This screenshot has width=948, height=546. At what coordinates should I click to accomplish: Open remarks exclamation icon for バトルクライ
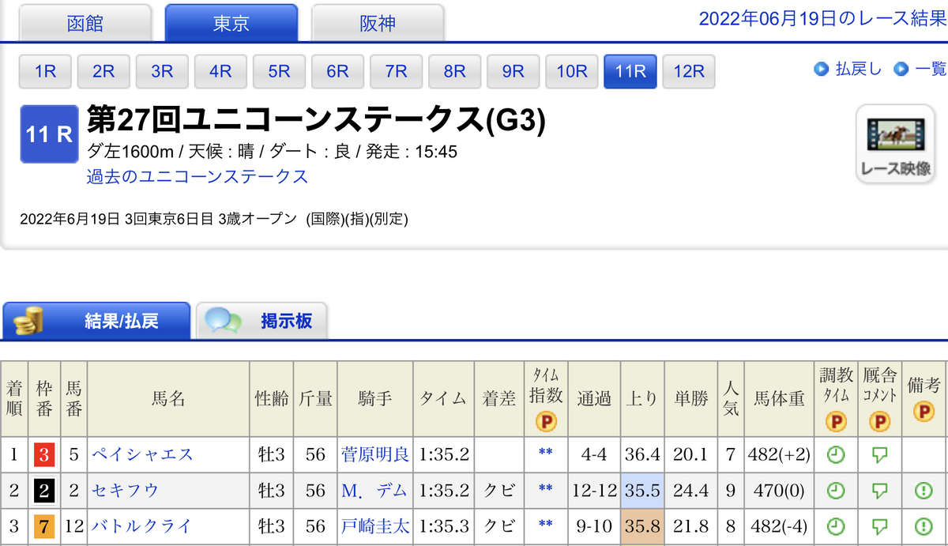point(923,526)
